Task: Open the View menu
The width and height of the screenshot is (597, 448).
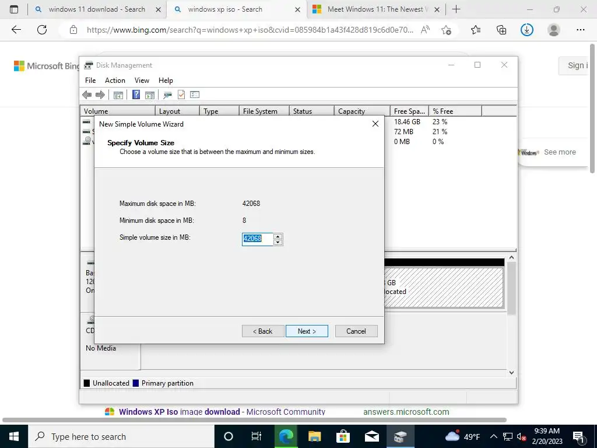Action: [142, 80]
